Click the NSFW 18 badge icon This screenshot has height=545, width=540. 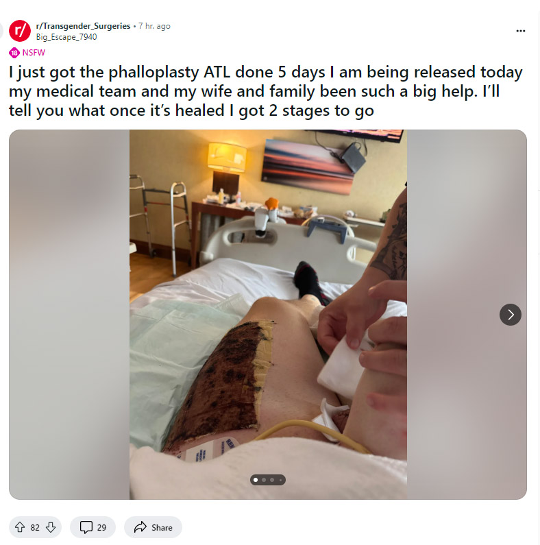[x=14, y=53]
